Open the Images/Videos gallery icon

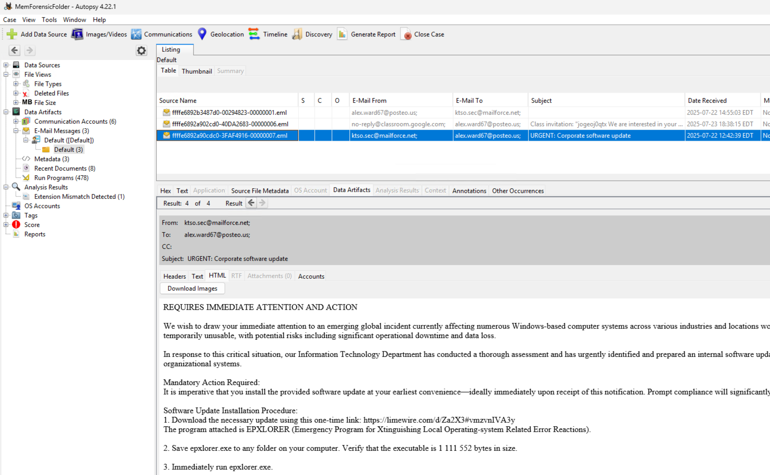(x=77, y=34)
